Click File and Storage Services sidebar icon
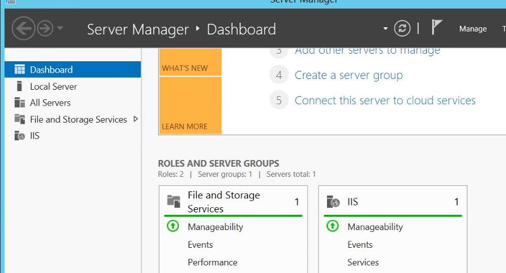This screenshot has width=506, height=273. point(20,119)
